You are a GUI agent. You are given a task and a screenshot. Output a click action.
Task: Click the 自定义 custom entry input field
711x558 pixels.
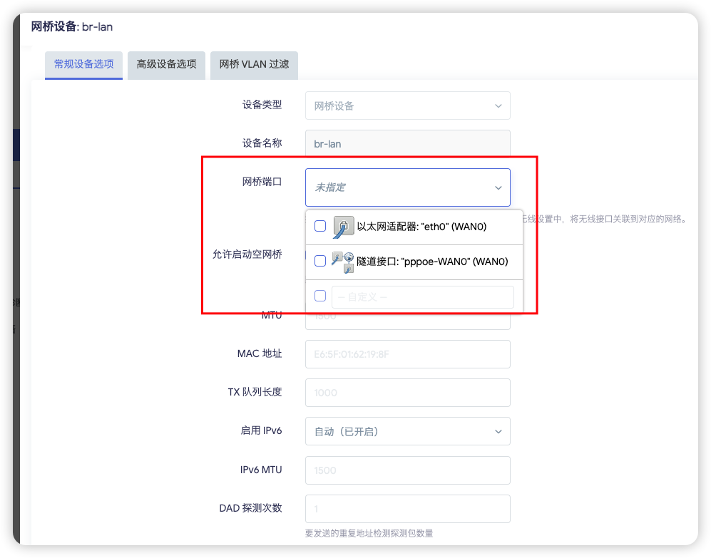(423, 296)
